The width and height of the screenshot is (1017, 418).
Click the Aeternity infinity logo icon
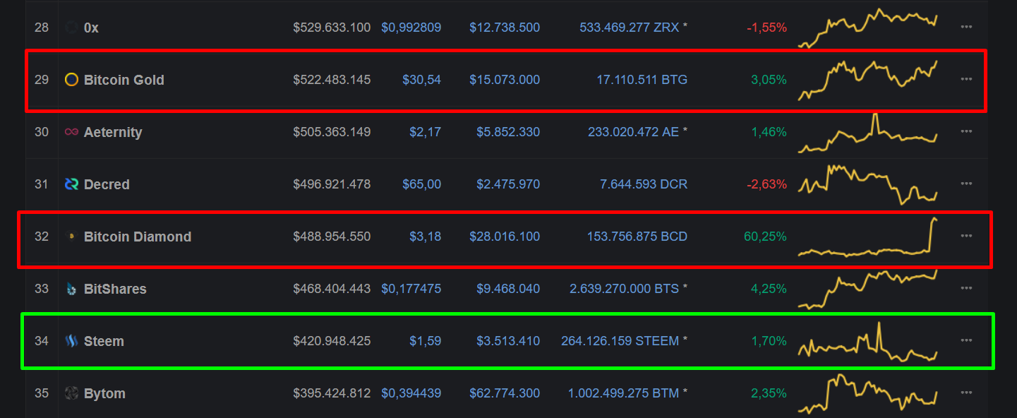(x=71, y=132)
